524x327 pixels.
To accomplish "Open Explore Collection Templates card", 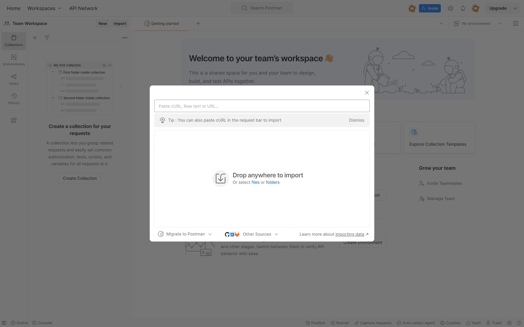I will 439,137.
